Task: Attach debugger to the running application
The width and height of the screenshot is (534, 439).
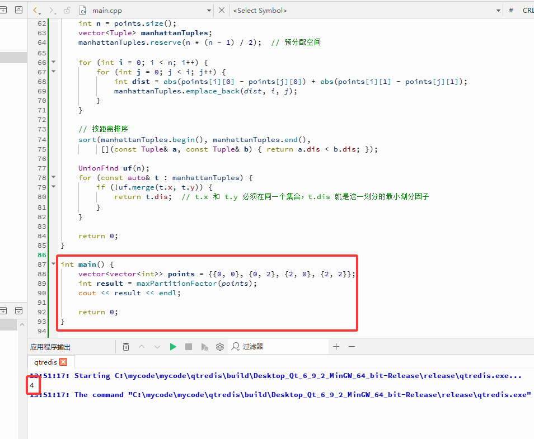Action: pos(204,347)
